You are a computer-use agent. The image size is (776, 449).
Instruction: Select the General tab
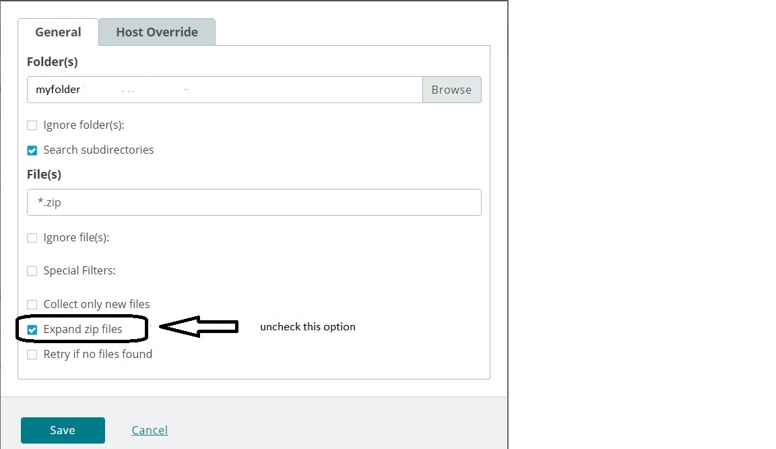(57, 32)
